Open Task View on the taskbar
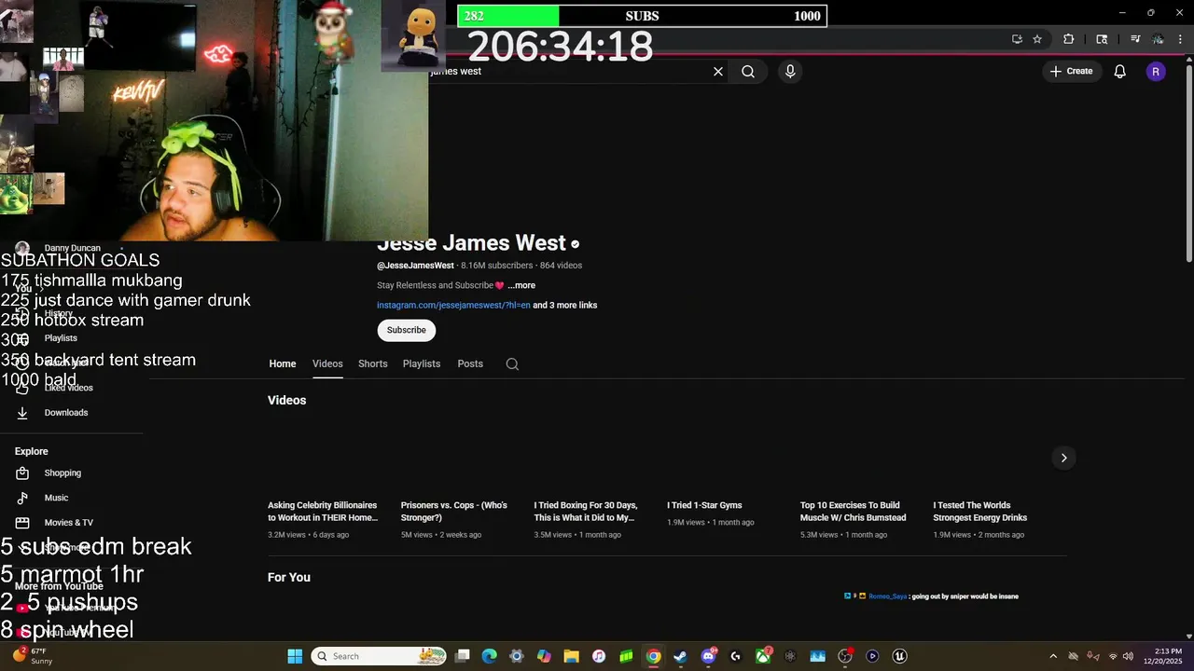The width and height of the screenshot is (1194, 671). click(462, 656)
